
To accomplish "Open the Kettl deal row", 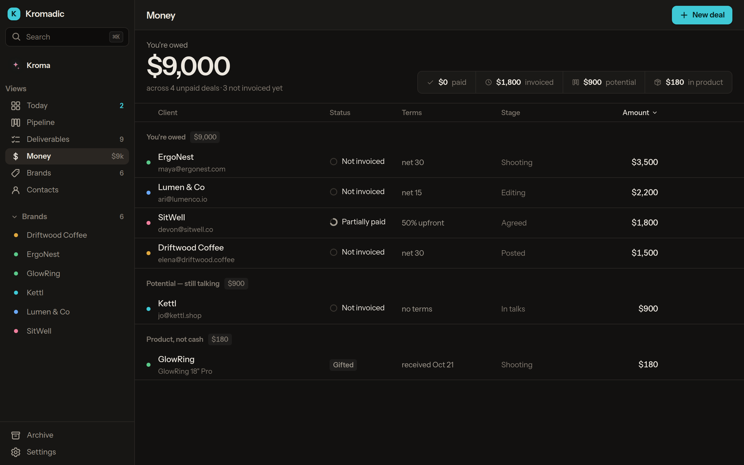I will [x=439, y=309].
